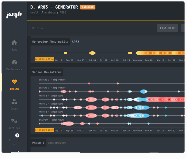Click the Slipring temperature sensor label
Screen dimensions: 187x159
pos(52,120)
